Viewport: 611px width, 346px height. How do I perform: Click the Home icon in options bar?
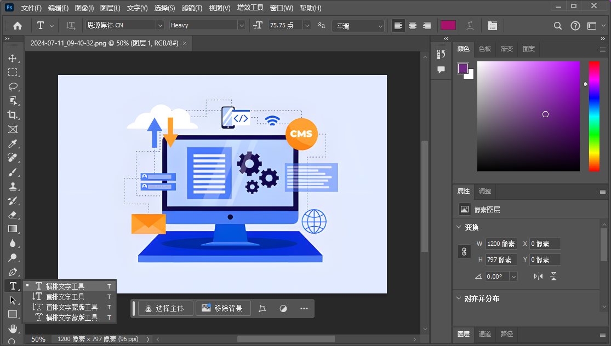18,25
